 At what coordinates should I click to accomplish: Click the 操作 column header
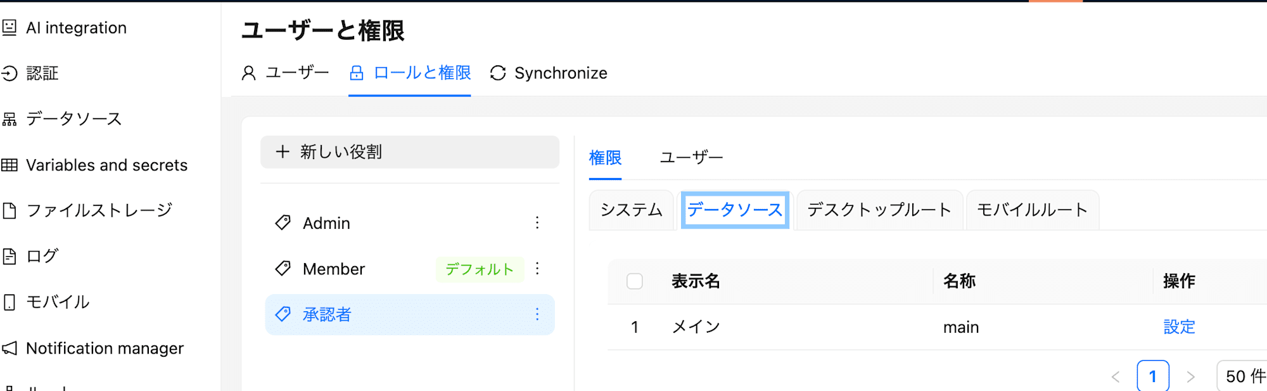pos(1179,281)
